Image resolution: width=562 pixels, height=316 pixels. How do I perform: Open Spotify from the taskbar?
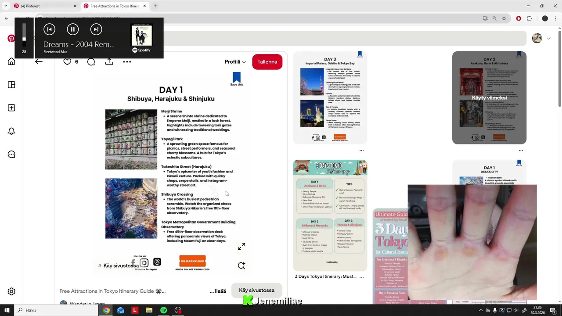pyautogui.click(x=163, y=310)
